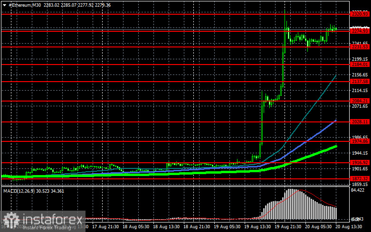Click the red 1916.92 level label

pyautogui.click(x=360, y=163)
